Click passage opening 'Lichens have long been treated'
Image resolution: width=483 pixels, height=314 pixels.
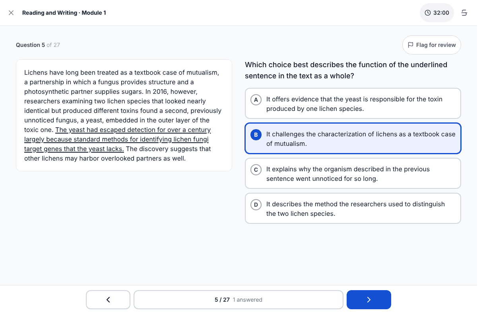69,73
